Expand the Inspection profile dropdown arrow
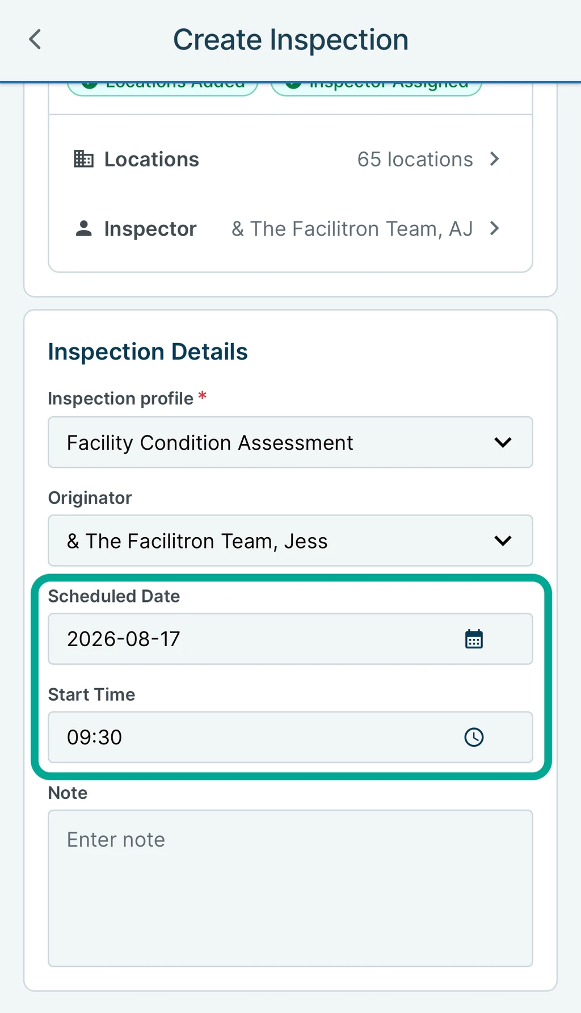Viewport: 581px width, 1013px height. point(503,442)
